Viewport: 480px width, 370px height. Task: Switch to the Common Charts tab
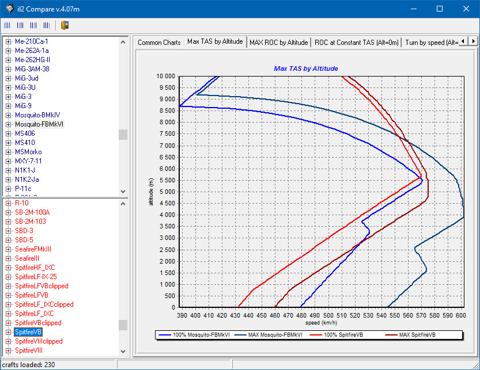click(x=158, y=43)
